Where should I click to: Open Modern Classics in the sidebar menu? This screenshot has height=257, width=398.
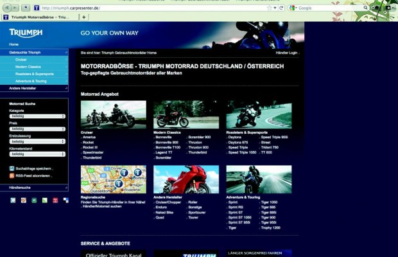pos(34,67)
